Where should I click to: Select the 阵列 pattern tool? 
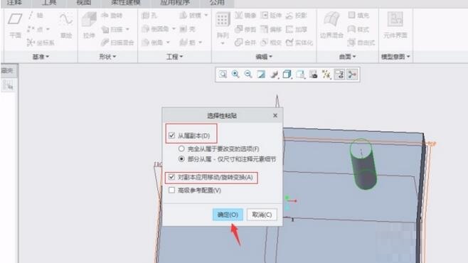pyautogui.click(x=223, y=26)
